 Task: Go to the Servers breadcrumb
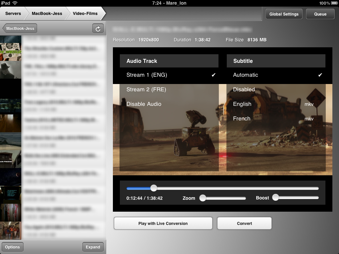point(13,13)
